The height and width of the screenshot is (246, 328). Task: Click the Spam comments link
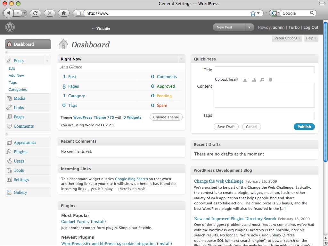(162, 106)
